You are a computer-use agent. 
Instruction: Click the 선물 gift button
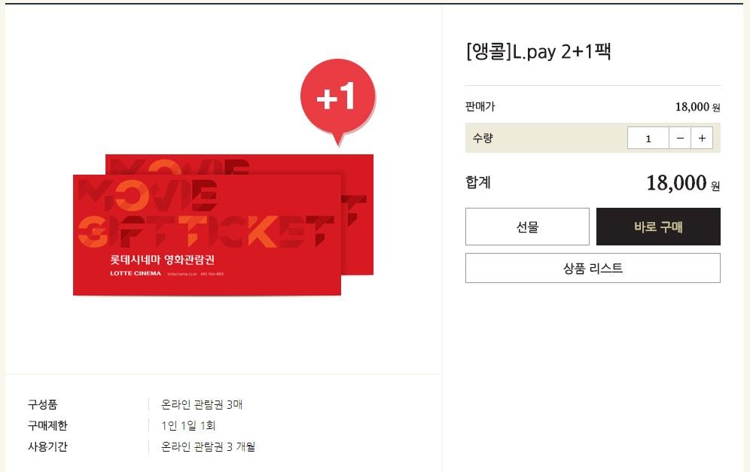pos(527,227)
